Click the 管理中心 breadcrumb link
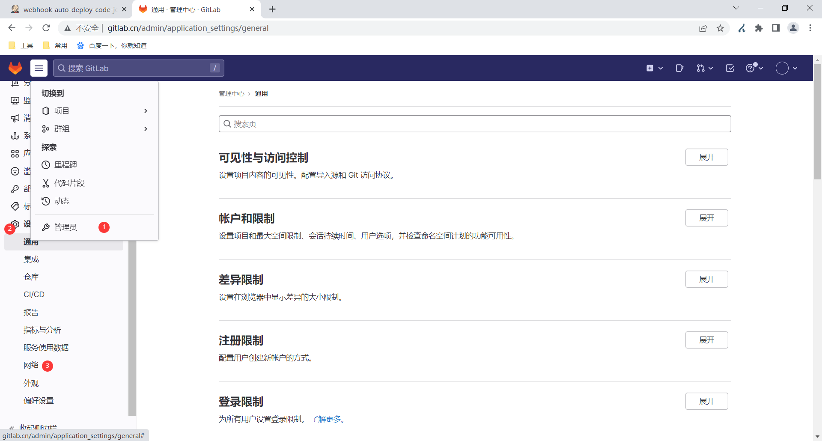This screenshot has height=441, width=822. coord(232,94)
